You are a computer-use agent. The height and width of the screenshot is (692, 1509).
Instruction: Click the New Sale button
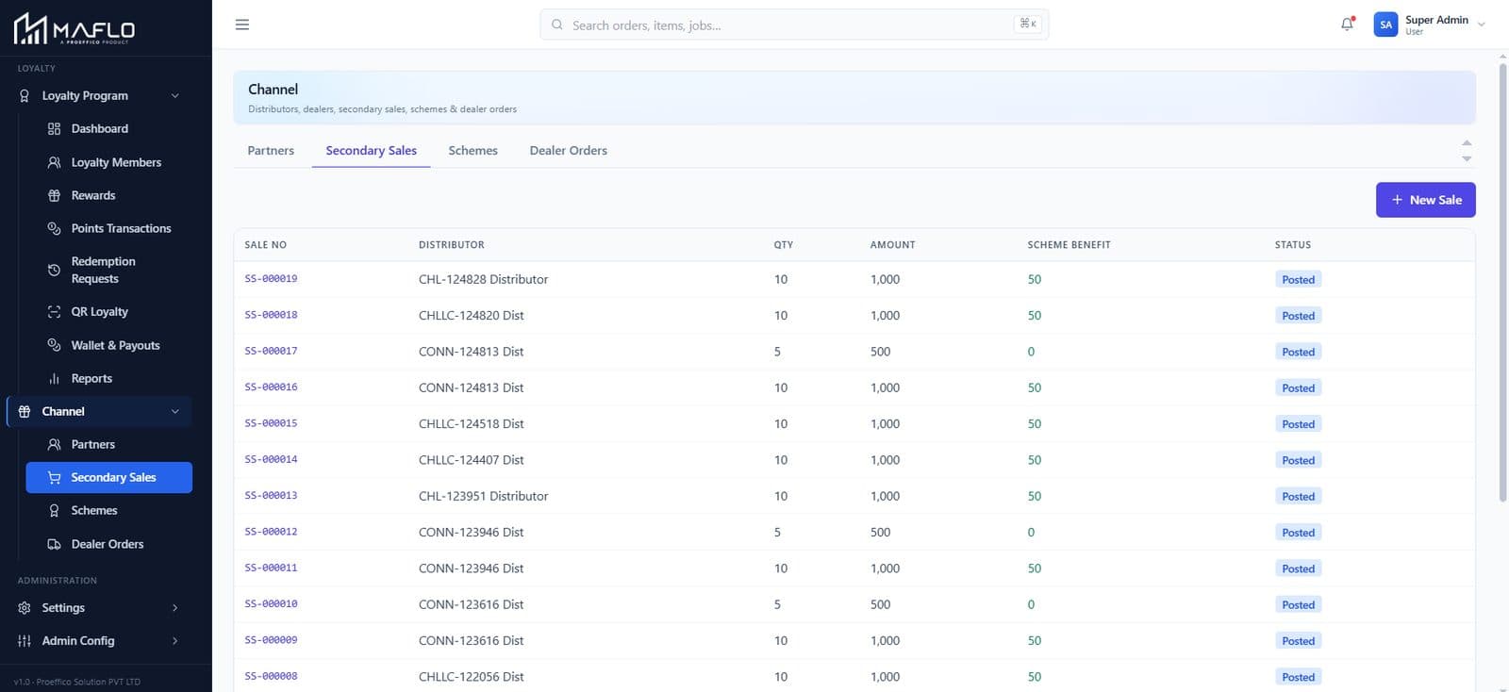click(x=1425, y=200)
